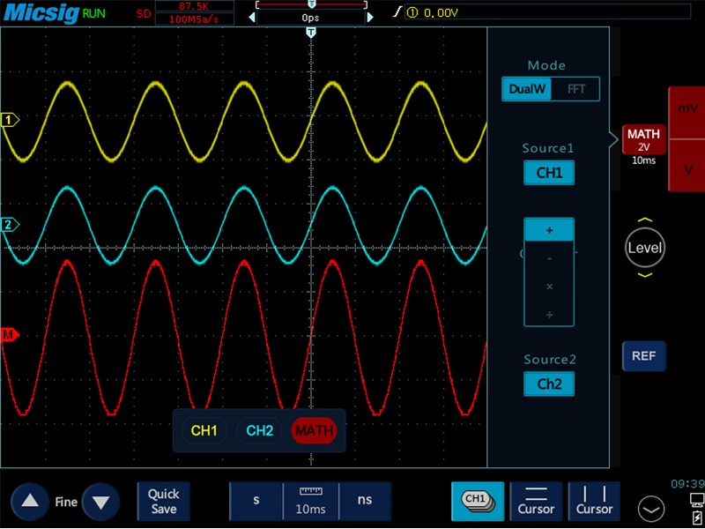The image size is (705, 529).
Task: Switch math mode to FFT
Action: coord(575,89)
